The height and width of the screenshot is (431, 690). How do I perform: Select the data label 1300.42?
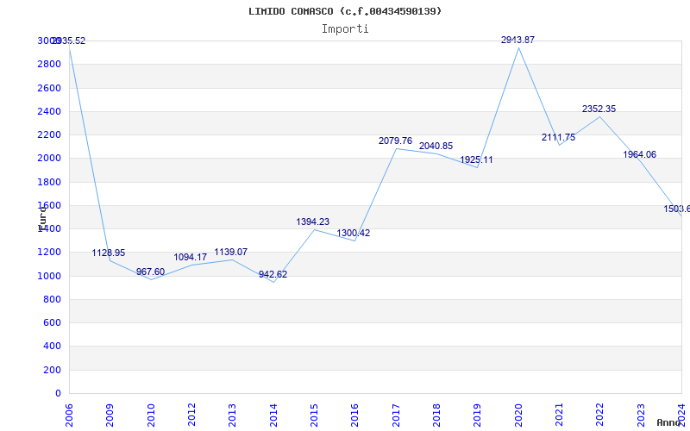pyautogui.click(x=354, y=233)
